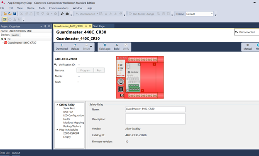Select the Devices tab
The image size is (259, 156).
tap(5, 35)
